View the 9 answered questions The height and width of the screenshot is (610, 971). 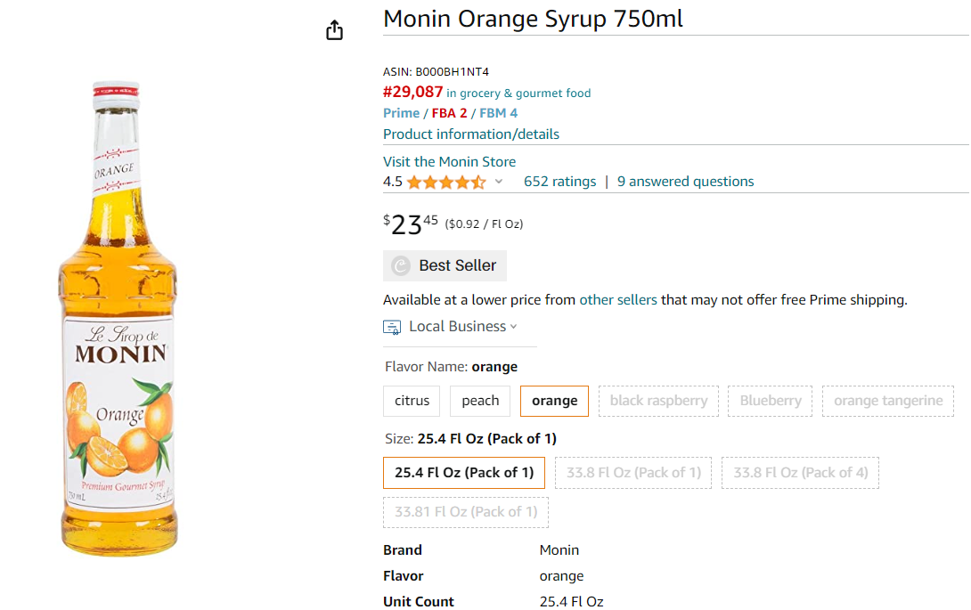tap(686, 182)
